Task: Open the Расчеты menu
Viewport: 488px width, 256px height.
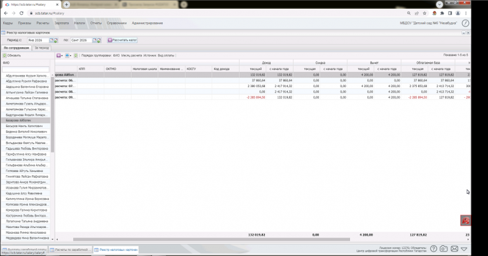Action: [43, 23]
